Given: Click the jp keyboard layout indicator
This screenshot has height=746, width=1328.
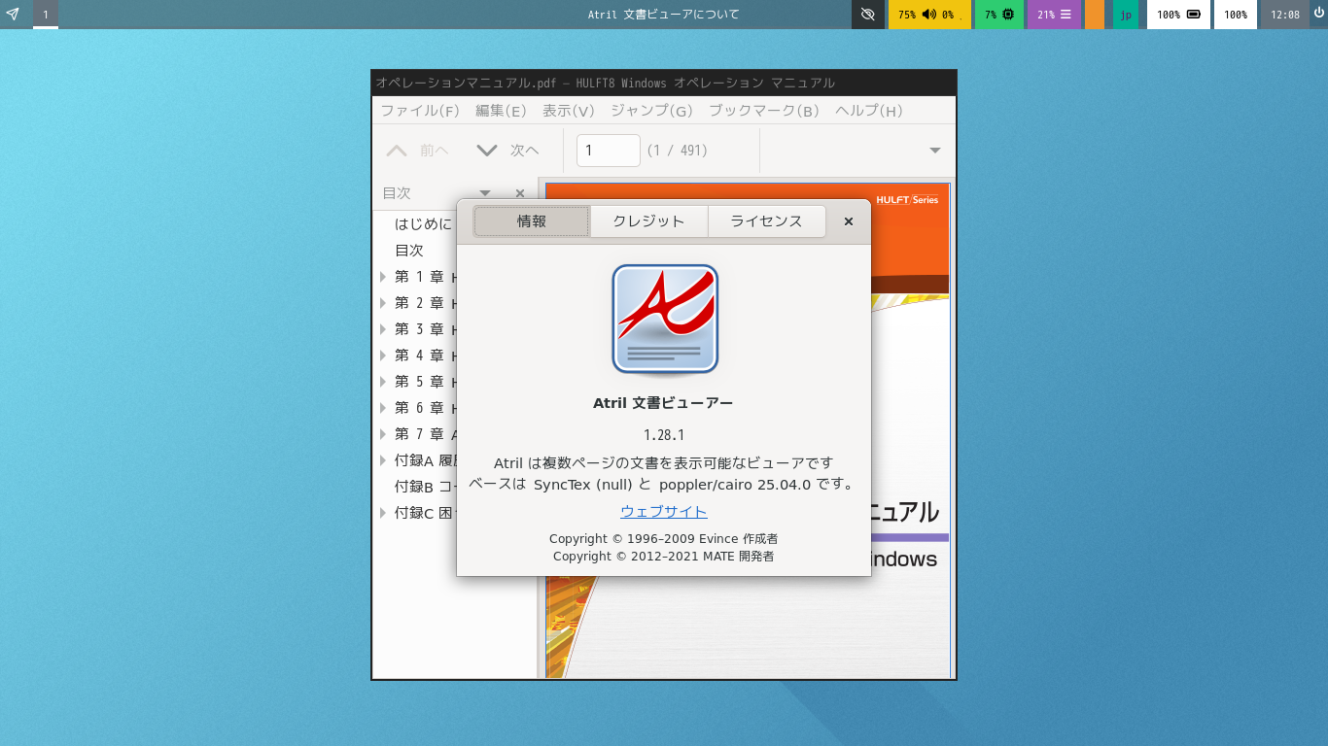Looking at the screenshot, I should point(1126,15).
